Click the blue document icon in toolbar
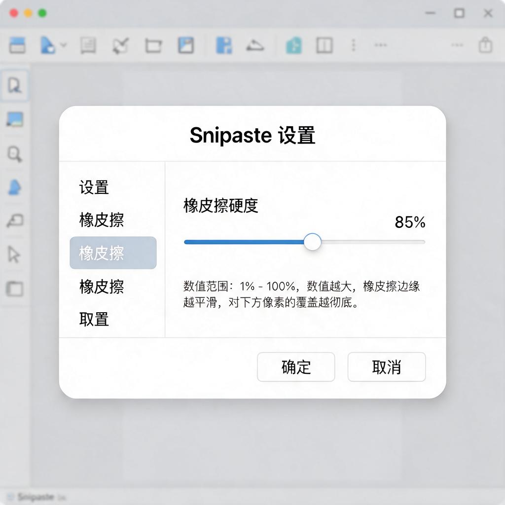The image size is (505, 505). pos(48,45)
